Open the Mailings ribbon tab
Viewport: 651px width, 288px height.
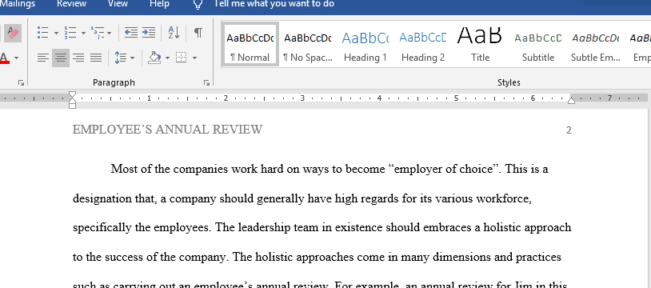(x=18, y=4)
